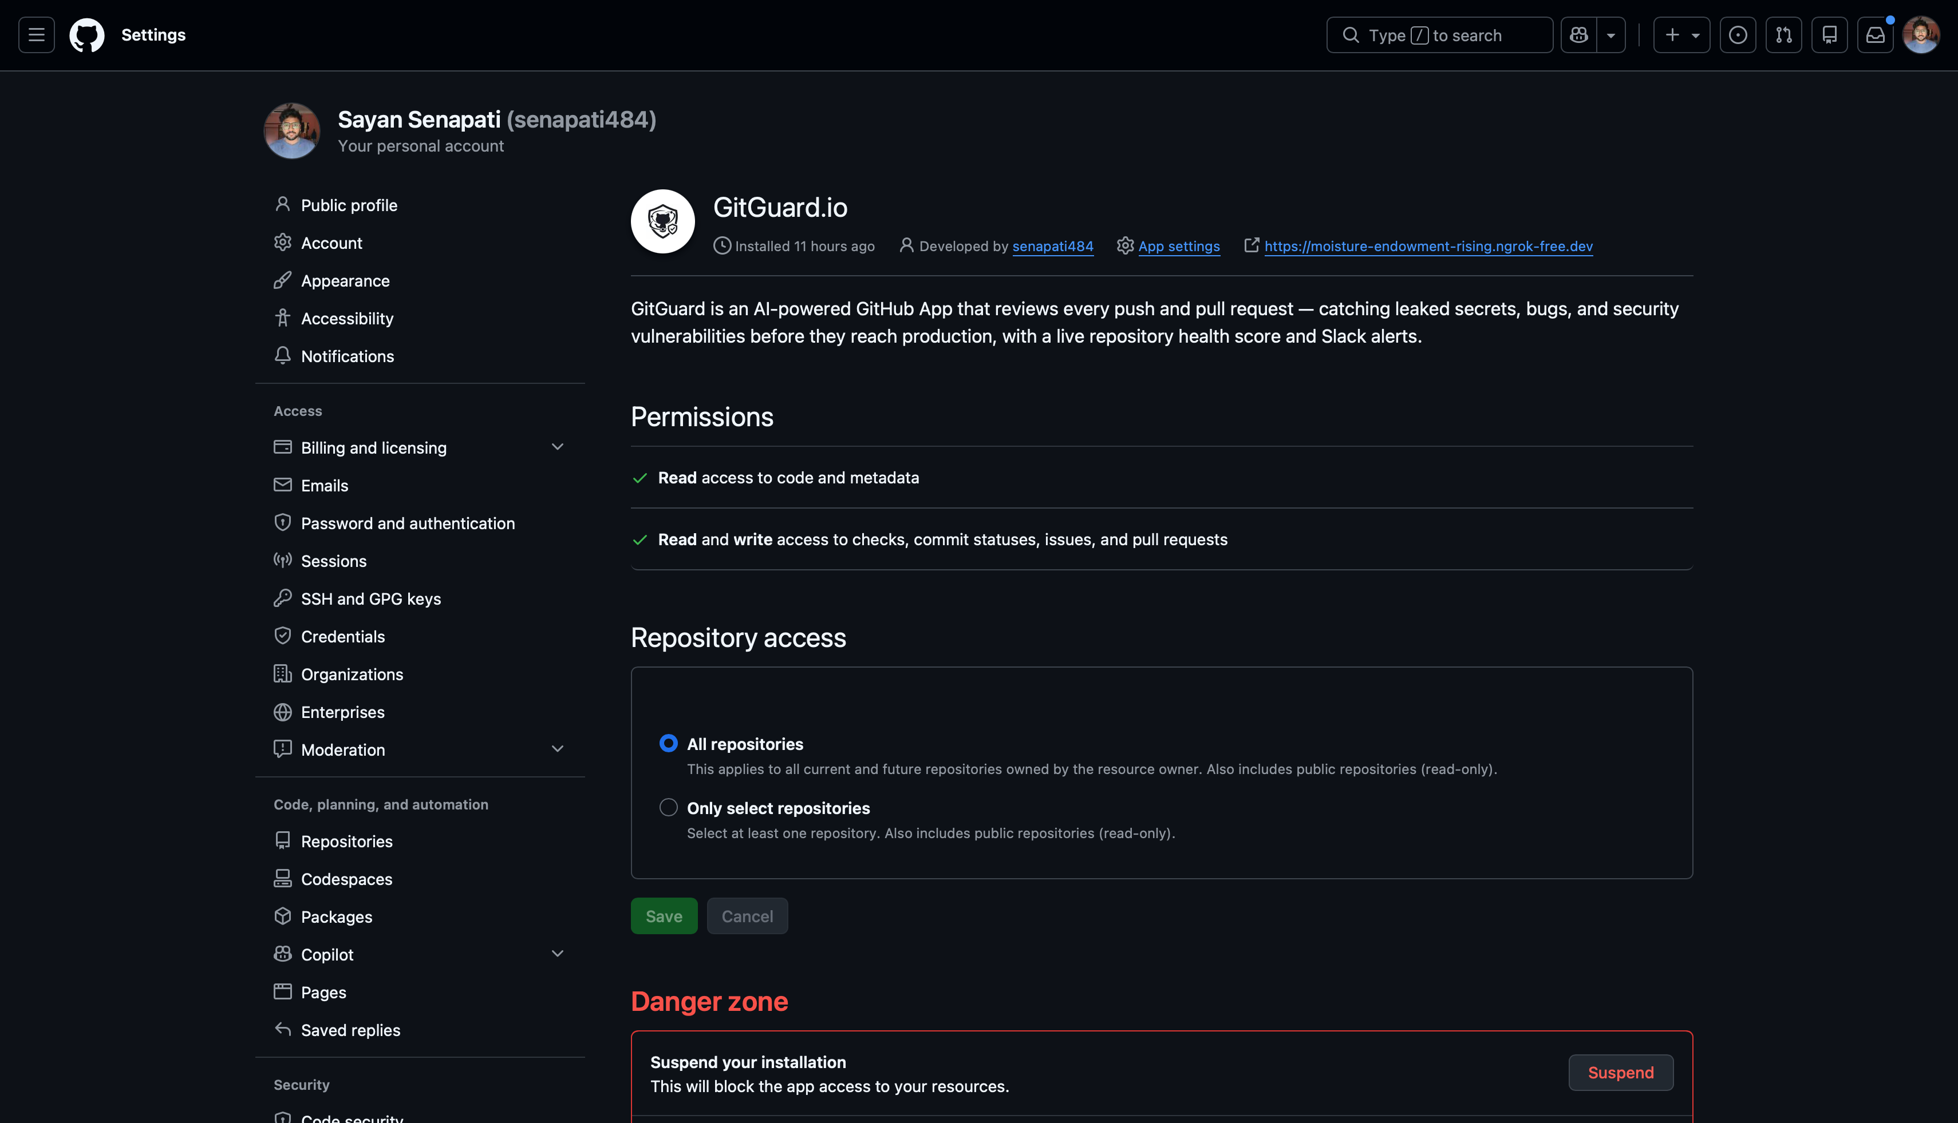The width and height of the screenshot is (1958, 1123).
Task: Open the ngrok-free.dev homepage link
Action: coord(1428,246)
